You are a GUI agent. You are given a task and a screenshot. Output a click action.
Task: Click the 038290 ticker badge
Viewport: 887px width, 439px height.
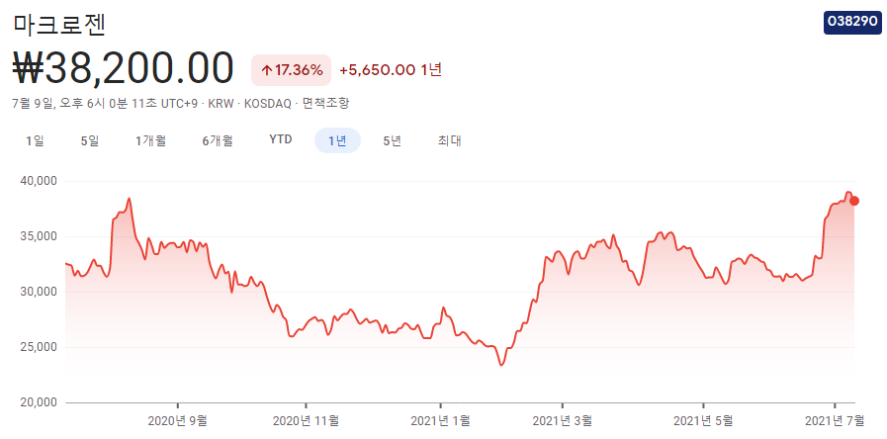point(852,22)
